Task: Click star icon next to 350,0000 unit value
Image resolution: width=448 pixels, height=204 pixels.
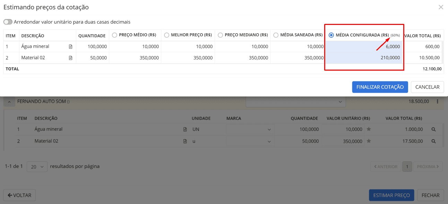Action: [369, 141]
